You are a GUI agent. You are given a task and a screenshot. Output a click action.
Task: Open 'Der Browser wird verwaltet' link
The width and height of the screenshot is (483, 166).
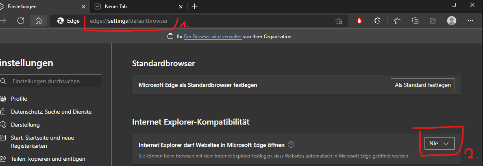(213, 37)
